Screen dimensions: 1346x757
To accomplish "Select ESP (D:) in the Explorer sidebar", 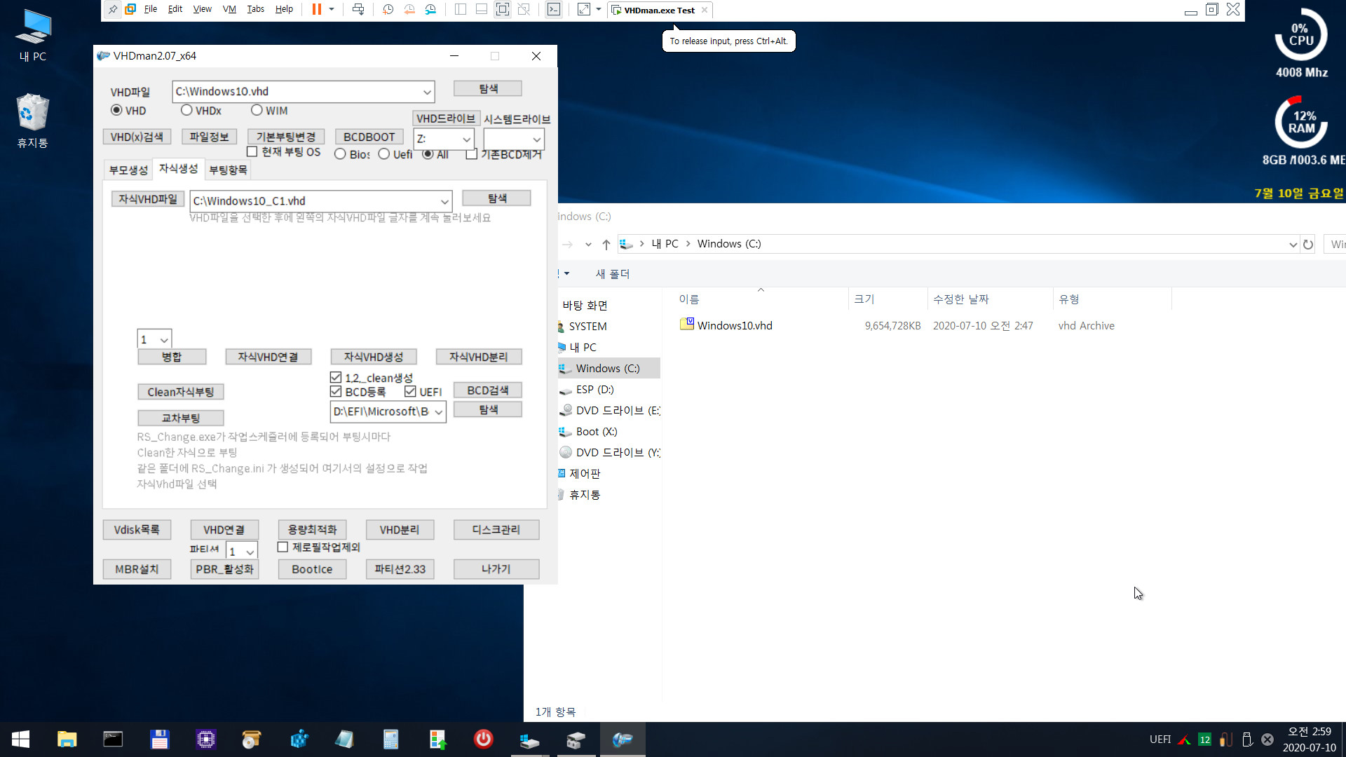I will [594, 389].
